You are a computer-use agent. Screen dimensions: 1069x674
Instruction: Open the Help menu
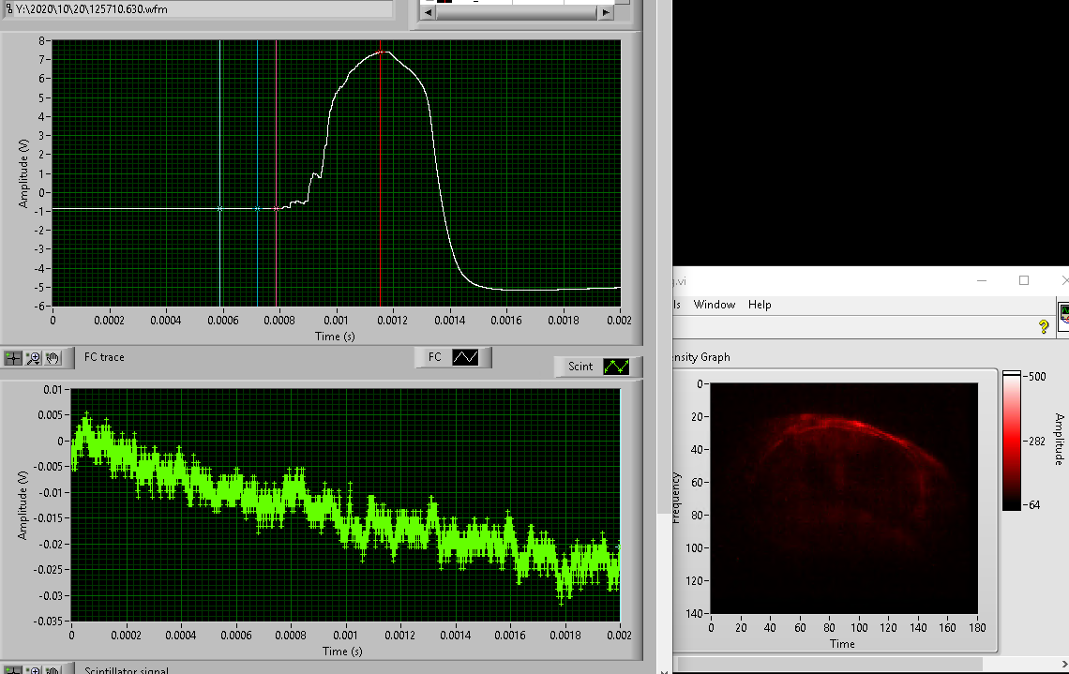(760, 305)
